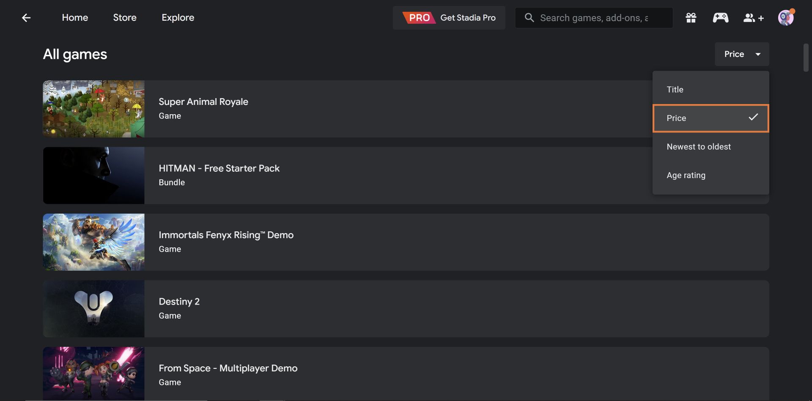Open the gift redeem icon
Screen dimensions: 812x401
tap(691, 18)
